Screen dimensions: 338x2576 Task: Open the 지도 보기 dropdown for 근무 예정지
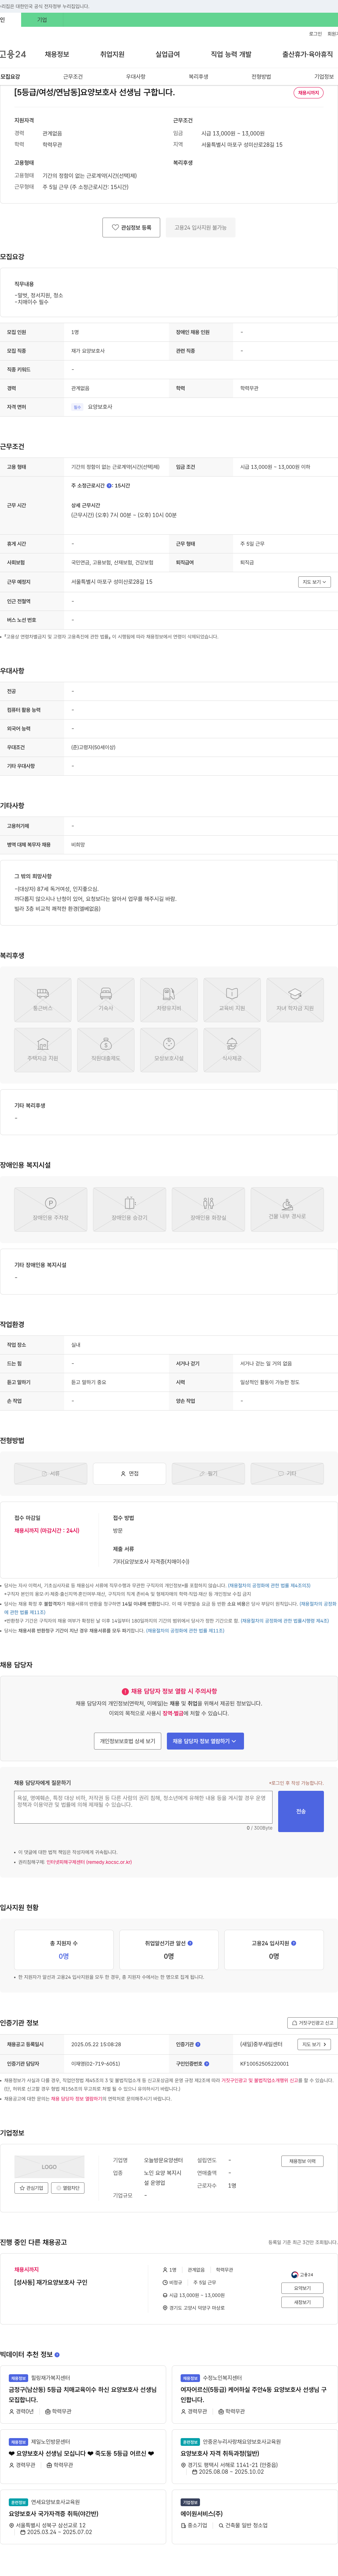tap(314, 582)
